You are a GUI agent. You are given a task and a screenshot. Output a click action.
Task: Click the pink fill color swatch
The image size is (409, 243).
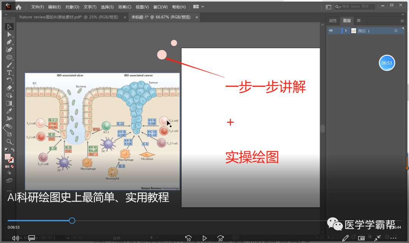[x=8, y=157]
